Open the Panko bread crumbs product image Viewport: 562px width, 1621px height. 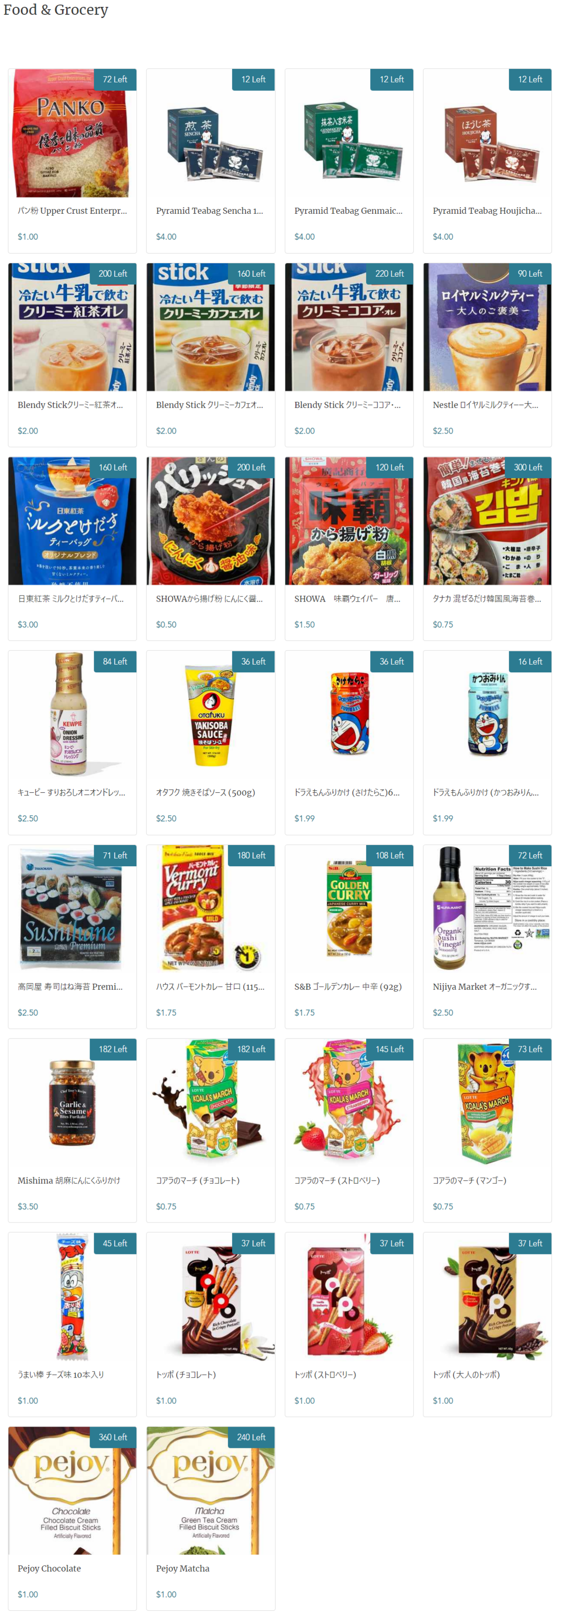[72, 133]
